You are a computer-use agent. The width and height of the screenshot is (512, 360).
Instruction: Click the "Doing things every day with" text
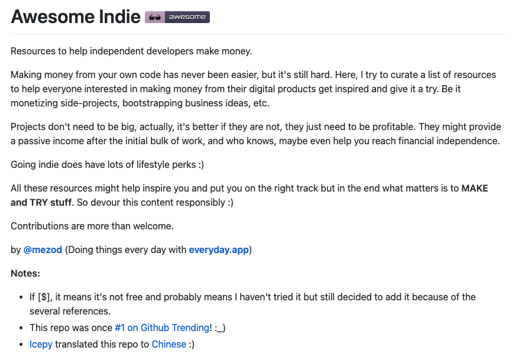(x=127, y=249)
